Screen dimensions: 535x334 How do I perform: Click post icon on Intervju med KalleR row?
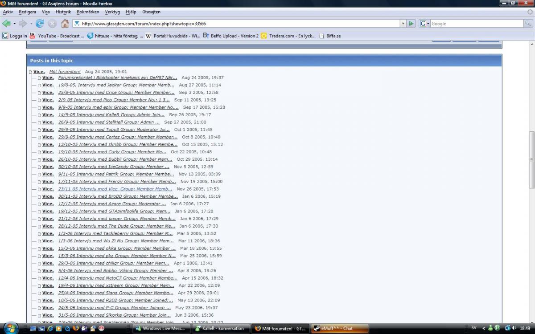coord(39,115)
